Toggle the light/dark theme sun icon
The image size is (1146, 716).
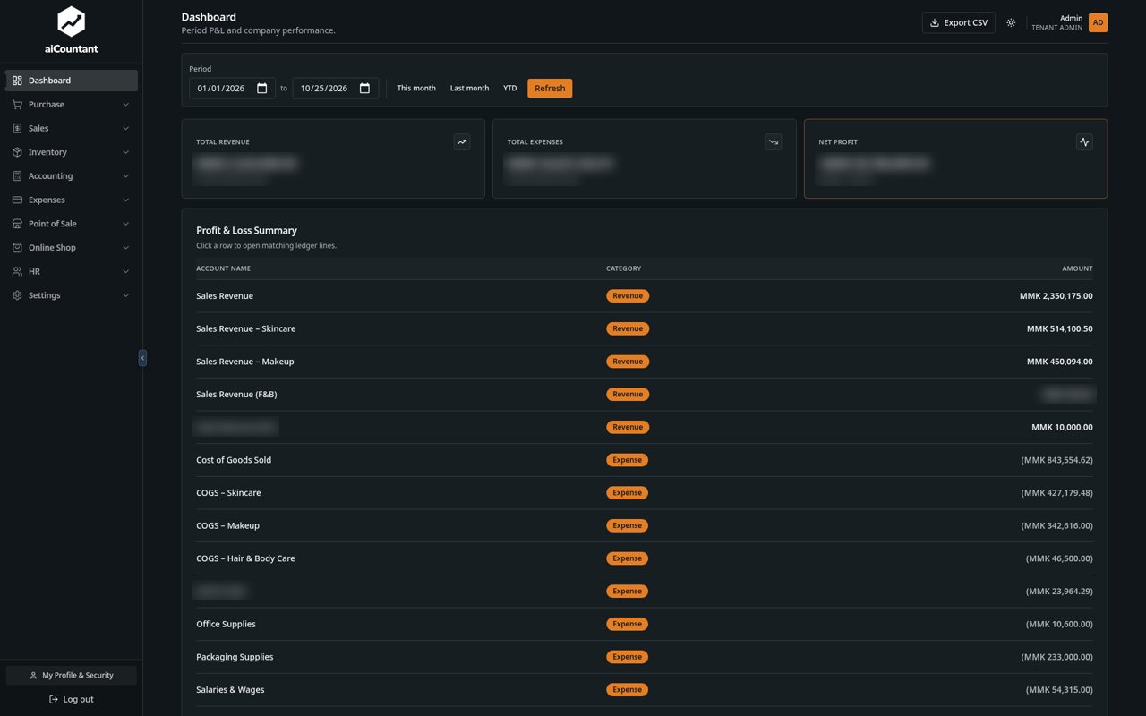coord(1011,22)
